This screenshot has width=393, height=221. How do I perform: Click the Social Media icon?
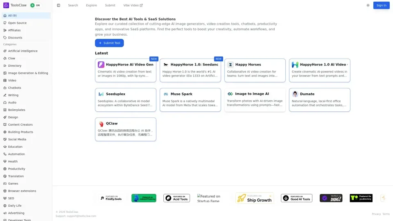pos(5,139)
